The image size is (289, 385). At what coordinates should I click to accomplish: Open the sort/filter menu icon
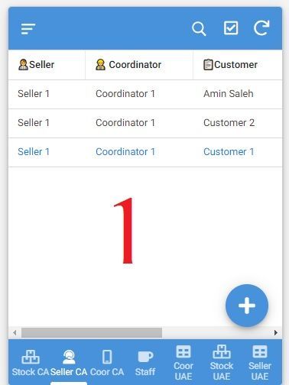click(28, 28)
